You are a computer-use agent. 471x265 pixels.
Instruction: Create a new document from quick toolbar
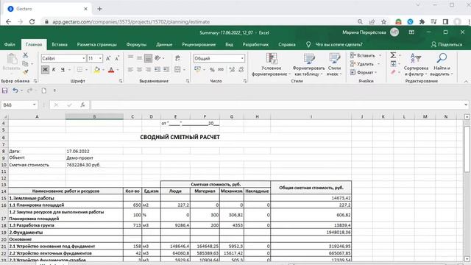[x=44, y=91]
